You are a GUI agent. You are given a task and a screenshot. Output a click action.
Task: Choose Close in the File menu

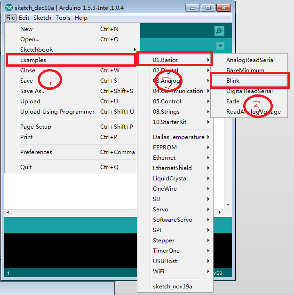pyautogui.click(x=71, y=70)
